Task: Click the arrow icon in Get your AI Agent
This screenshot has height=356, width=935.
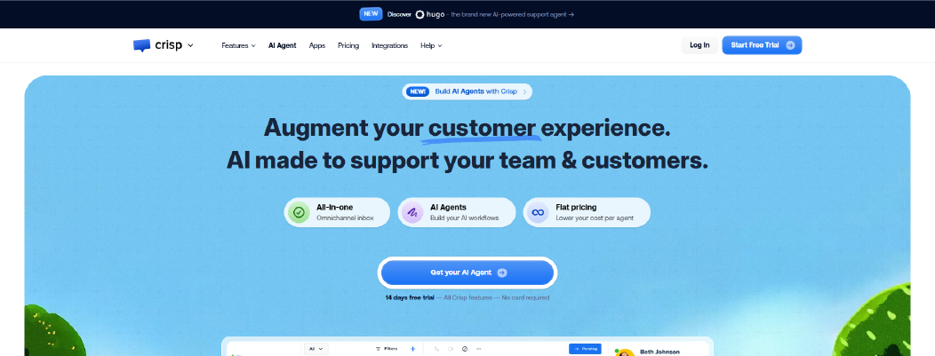Action: [502, 273]
